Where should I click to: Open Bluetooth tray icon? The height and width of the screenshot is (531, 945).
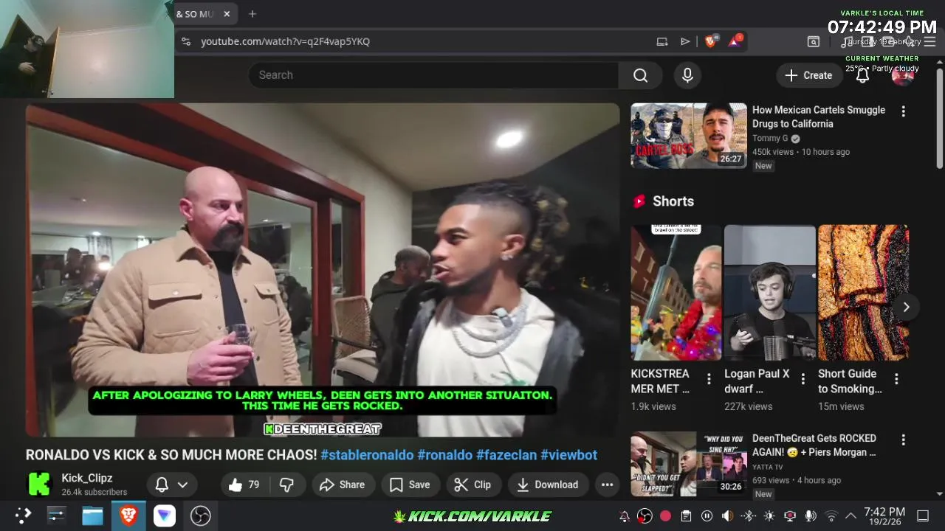point(748,516)
